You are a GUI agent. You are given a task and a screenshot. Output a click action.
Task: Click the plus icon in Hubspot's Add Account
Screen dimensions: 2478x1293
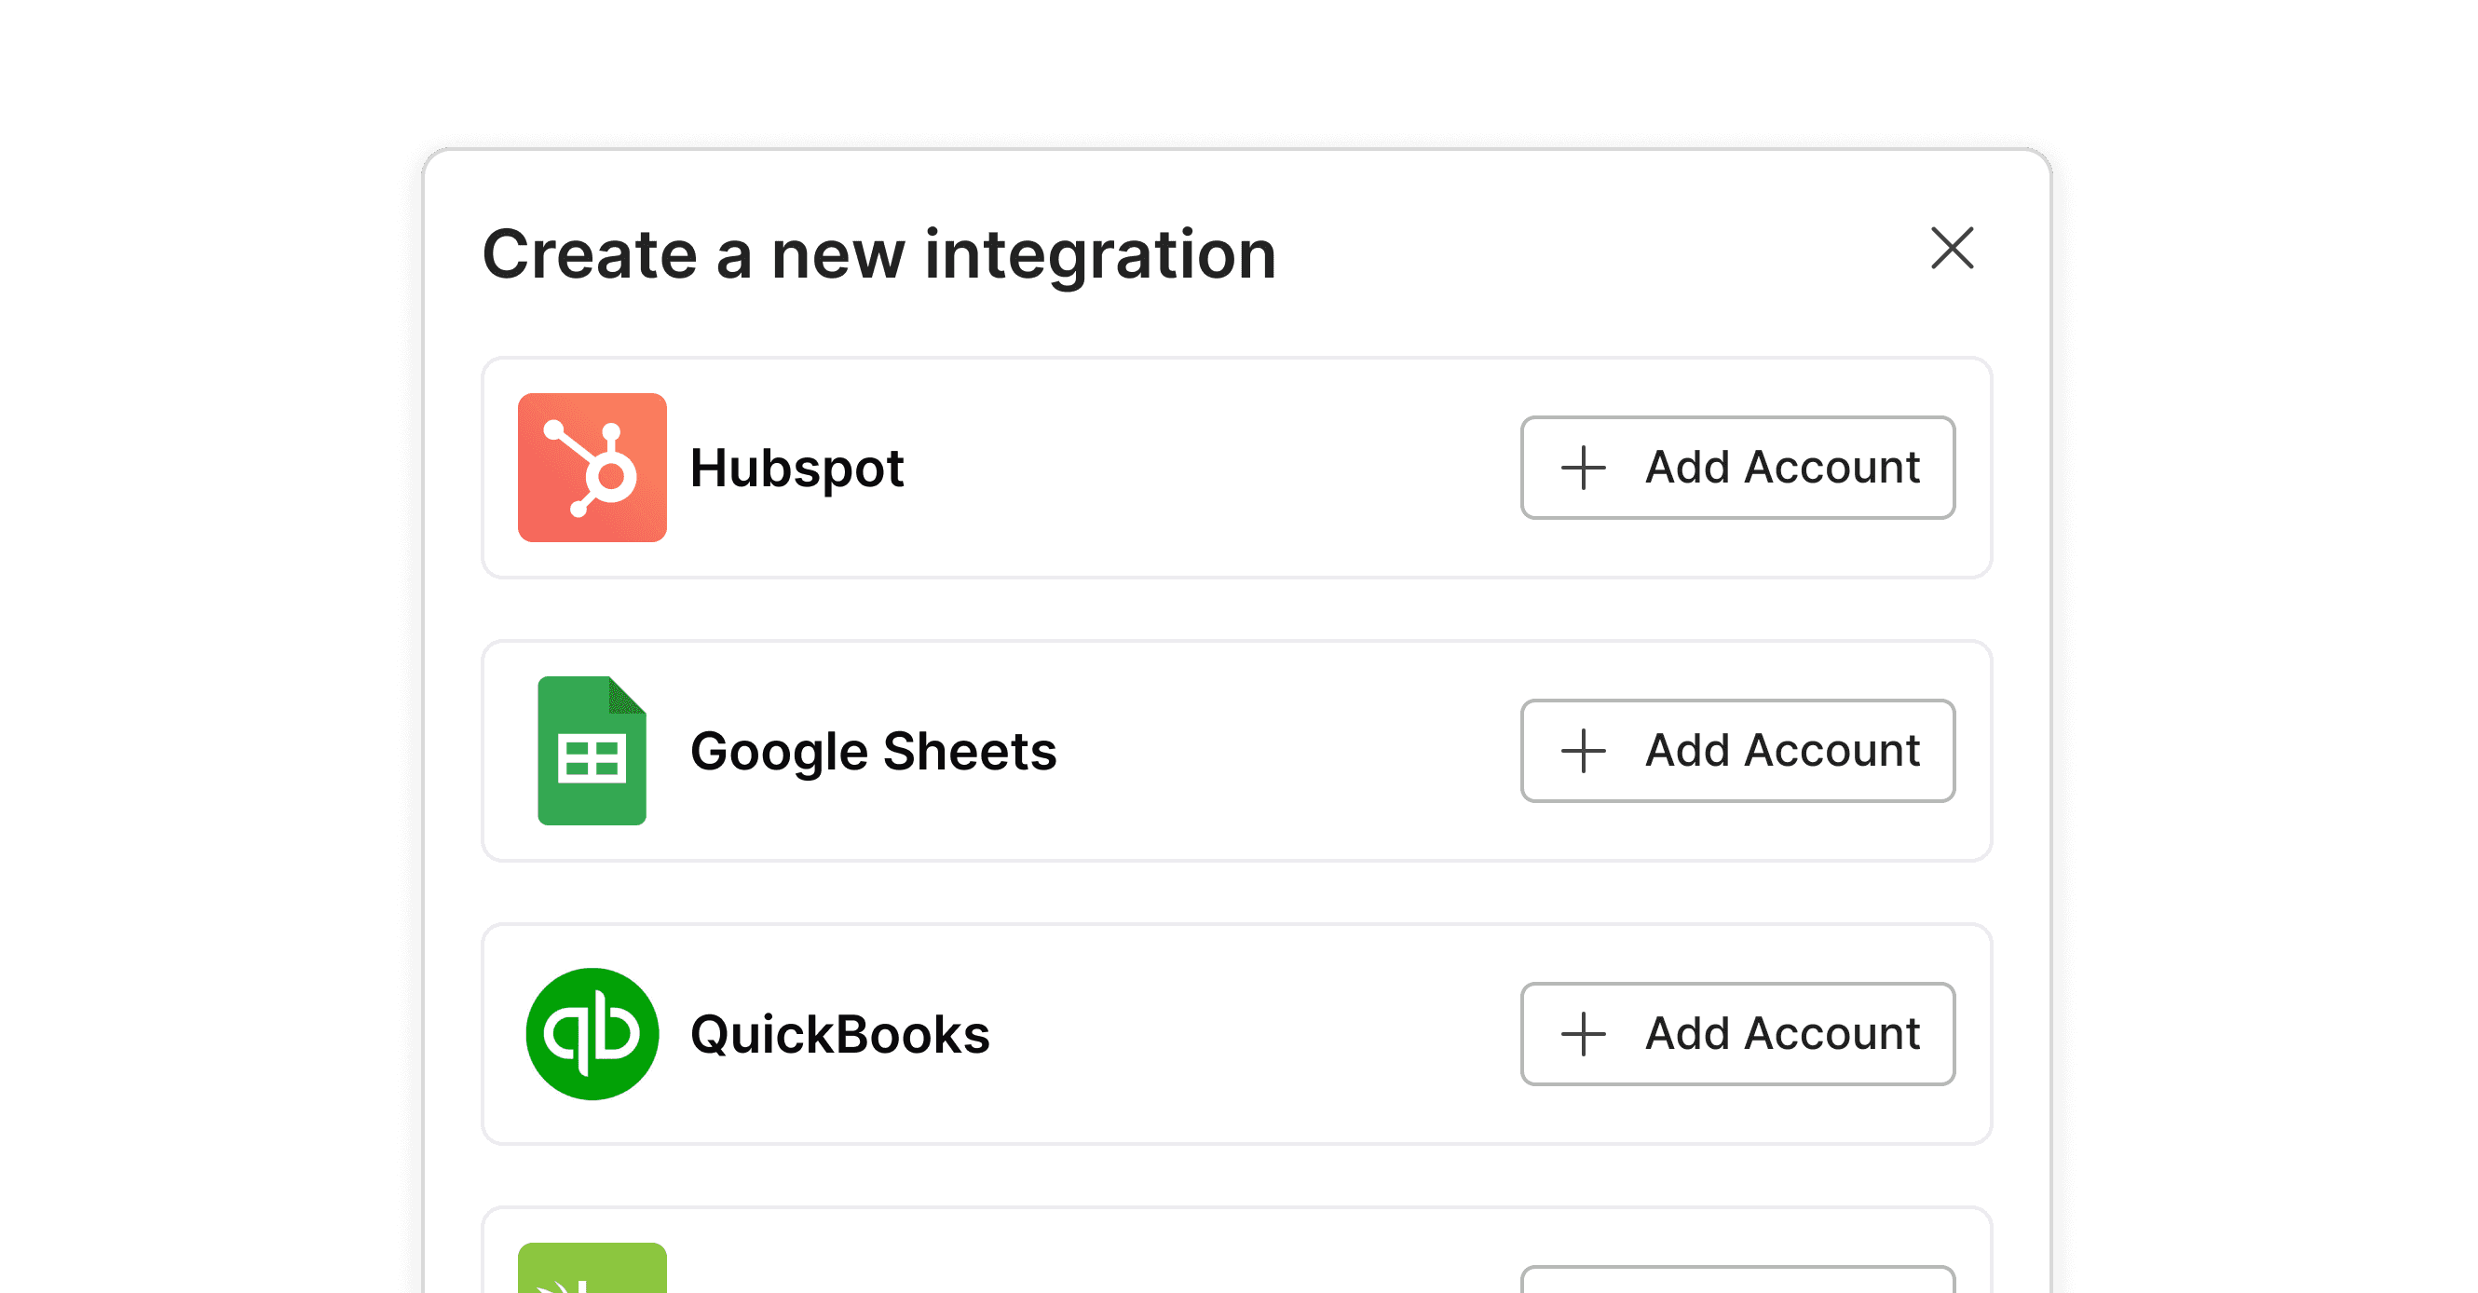coord(1584,469)
